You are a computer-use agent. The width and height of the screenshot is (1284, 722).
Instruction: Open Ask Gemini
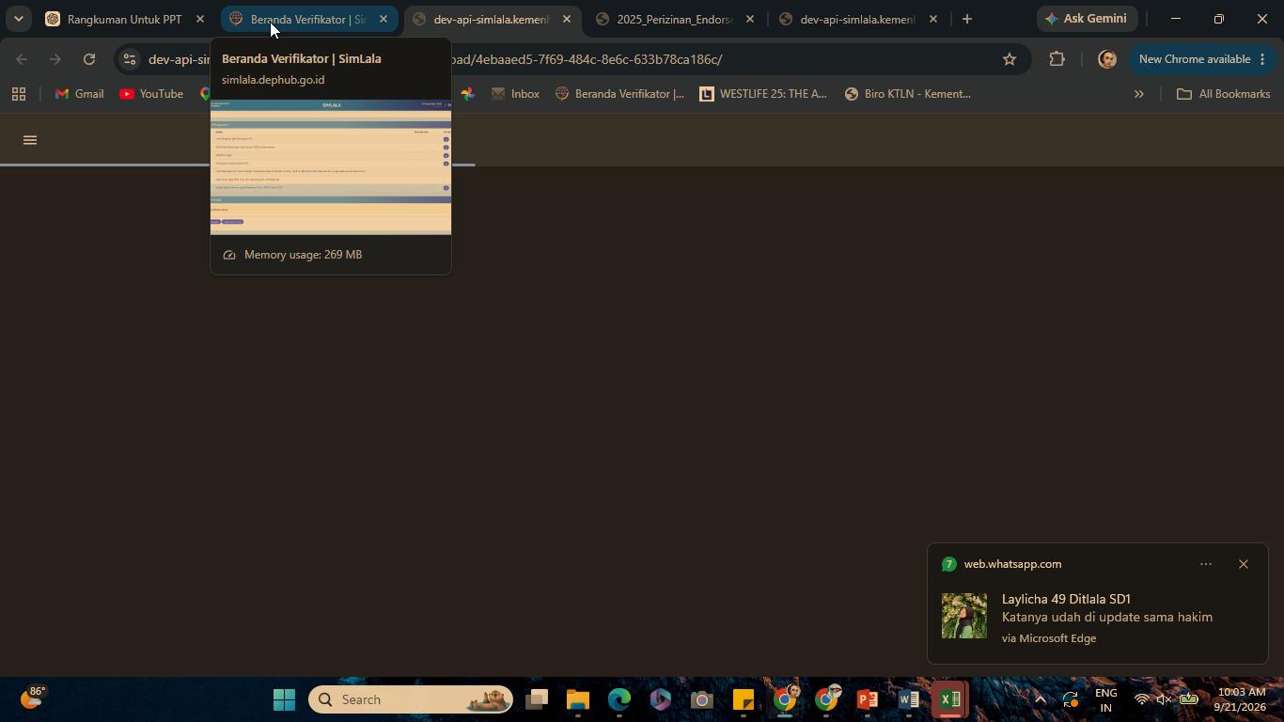[1086, 19]
